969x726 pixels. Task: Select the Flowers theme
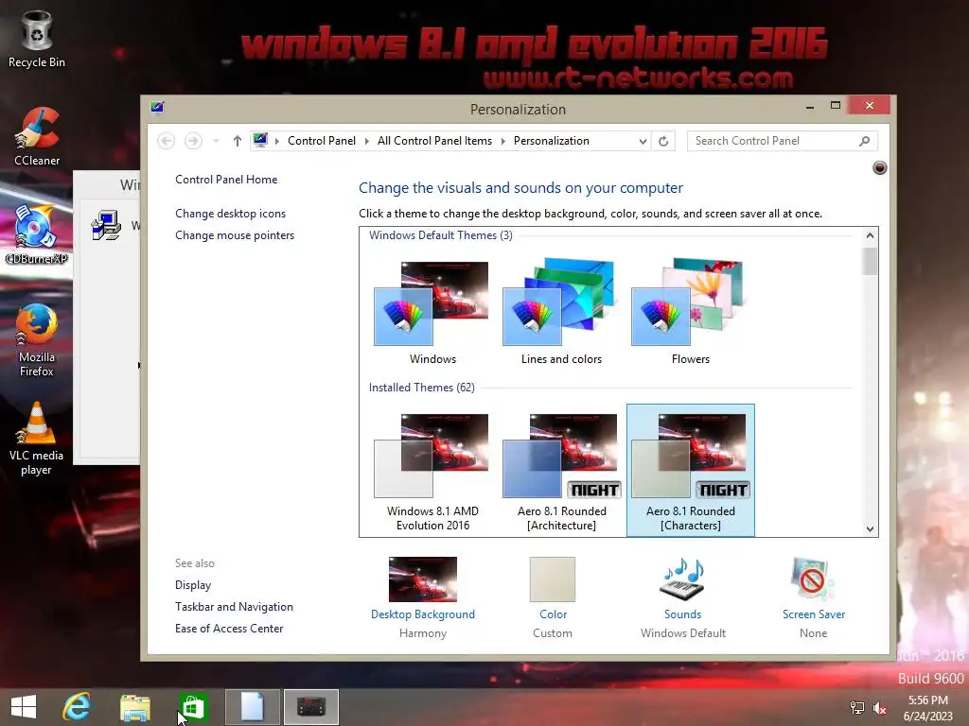690,312
